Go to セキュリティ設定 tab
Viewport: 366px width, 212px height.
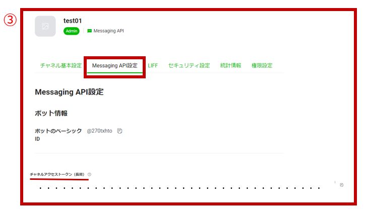[x=189, y=66]
